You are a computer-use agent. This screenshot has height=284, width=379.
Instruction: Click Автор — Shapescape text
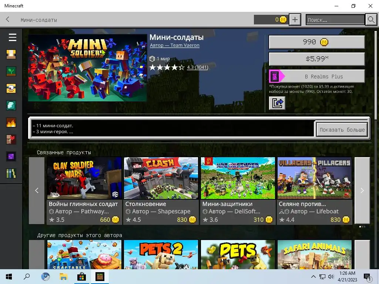pyautogui.click(x=161, y=211)
